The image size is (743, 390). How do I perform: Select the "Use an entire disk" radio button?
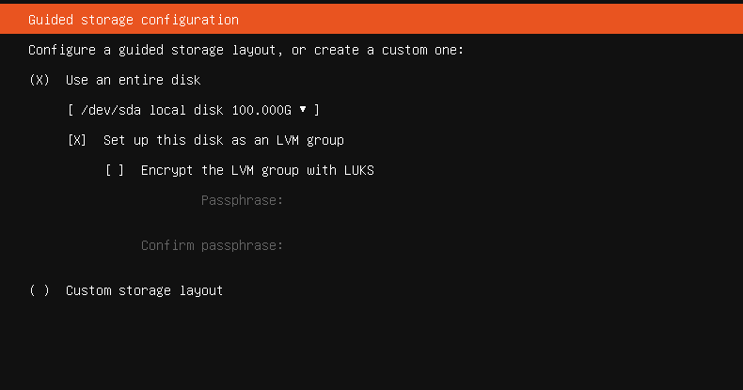click(40, 80)
